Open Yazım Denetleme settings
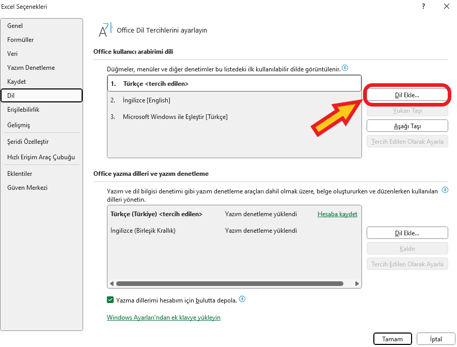Image resolution: width=457 pixels, height=347 pixels. [x=31, y=68]
